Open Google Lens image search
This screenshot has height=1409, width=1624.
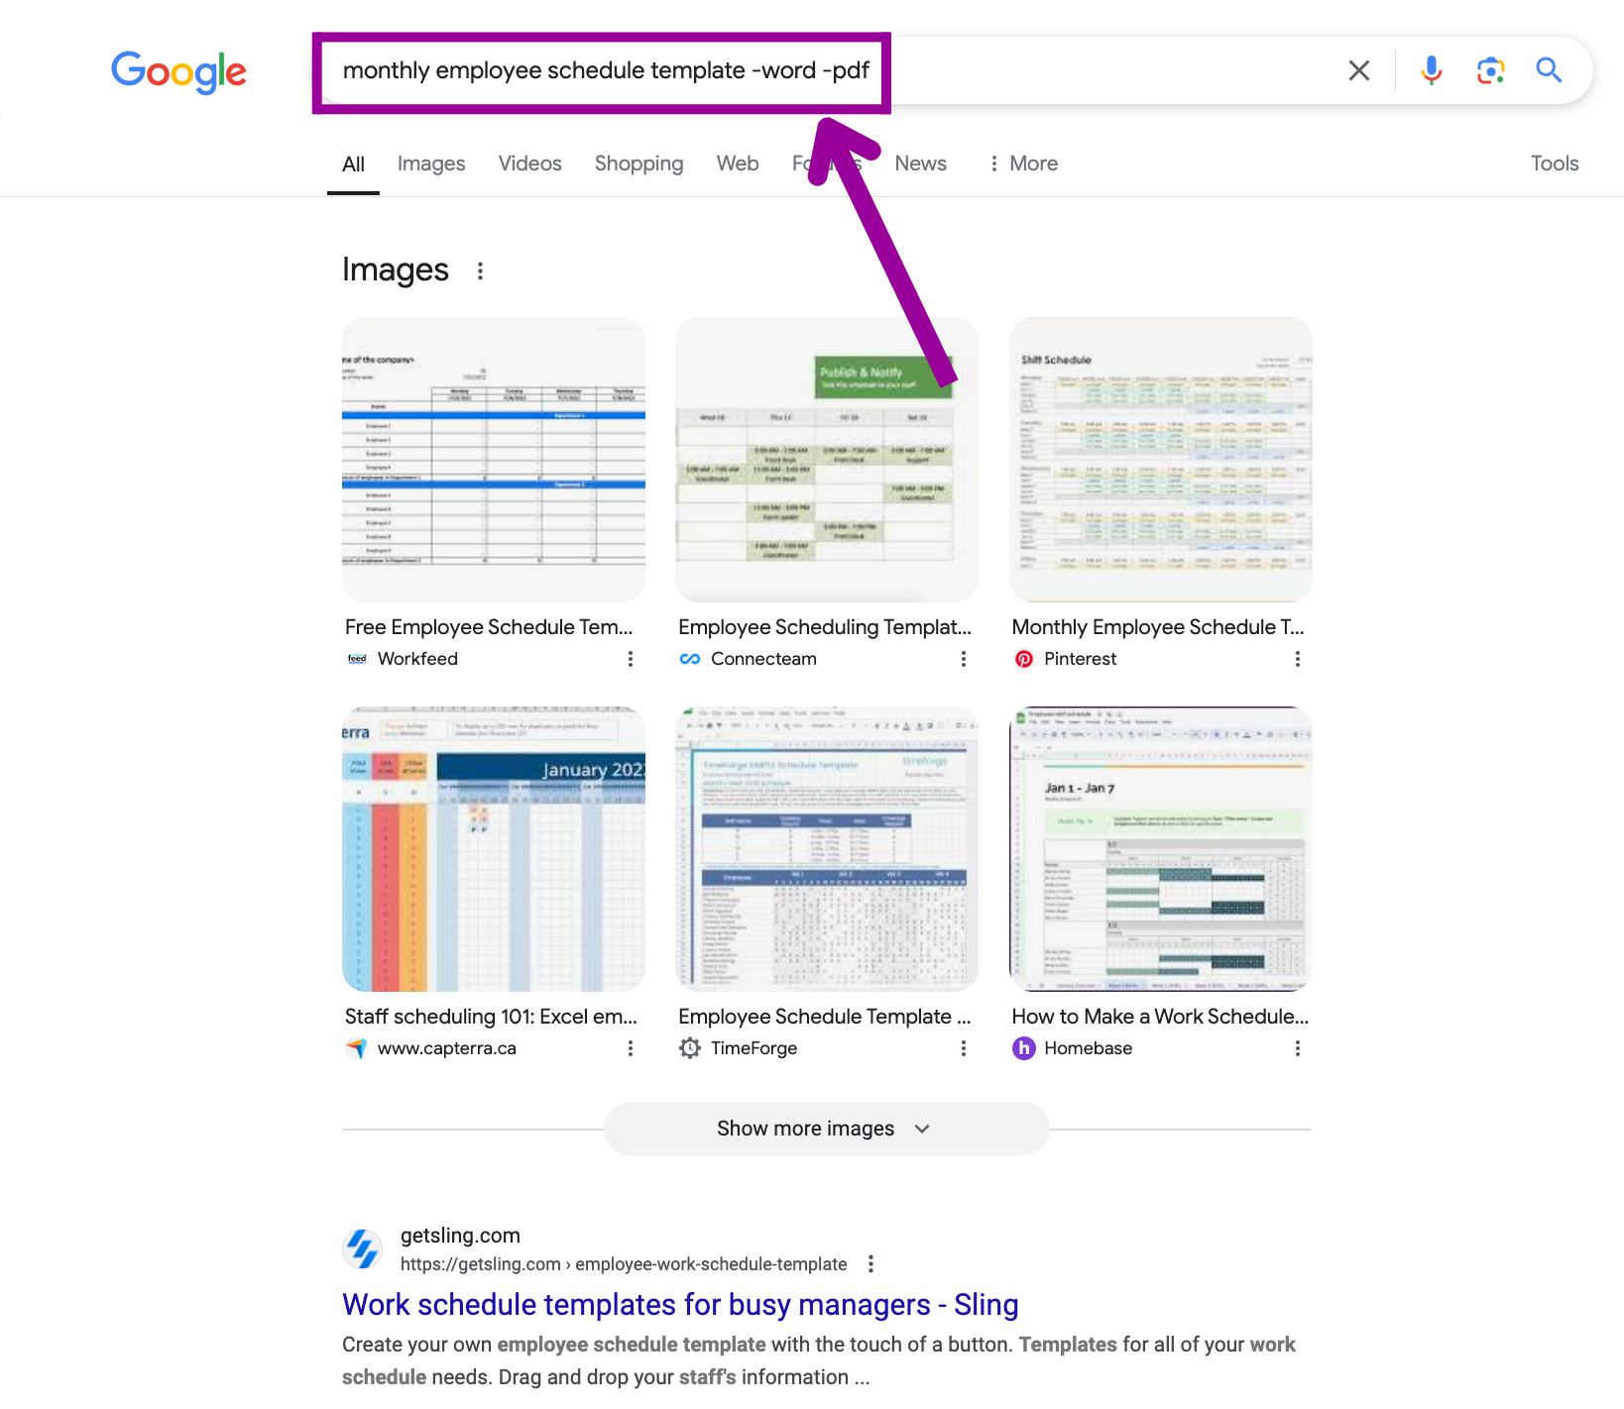[1490, 70]
